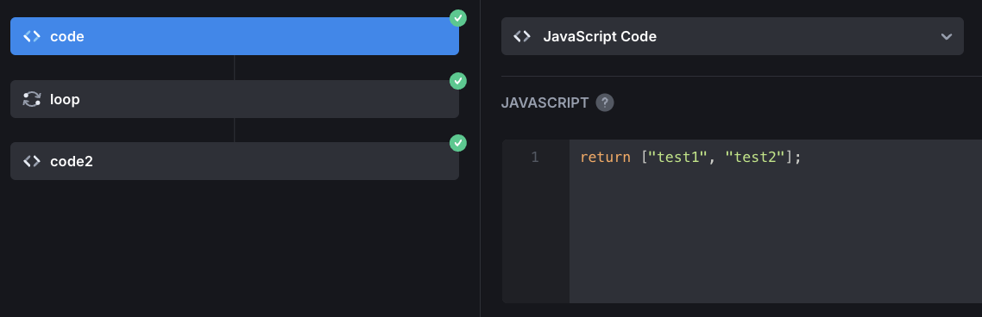This screenshot has height=317, width=982.
Task: Select the blue "code" step
Action: click(234, 36)
